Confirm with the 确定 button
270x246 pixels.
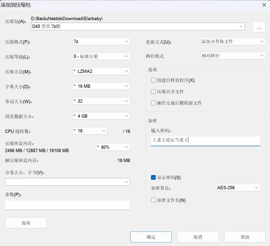(x=151, y=237)
